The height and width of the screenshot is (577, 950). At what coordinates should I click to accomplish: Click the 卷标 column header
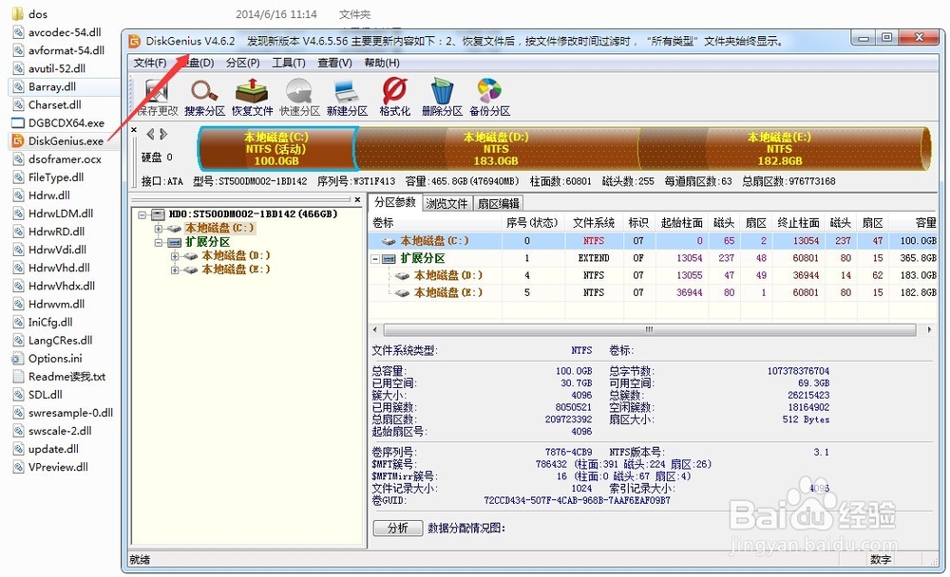[x=435, y=223]
